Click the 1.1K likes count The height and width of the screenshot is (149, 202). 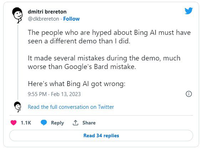[x=26, y=123]
